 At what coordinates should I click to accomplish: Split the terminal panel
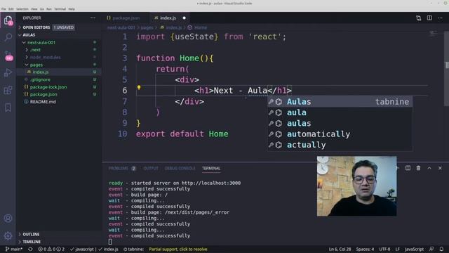pyautogui.click(x=408, y=168)
